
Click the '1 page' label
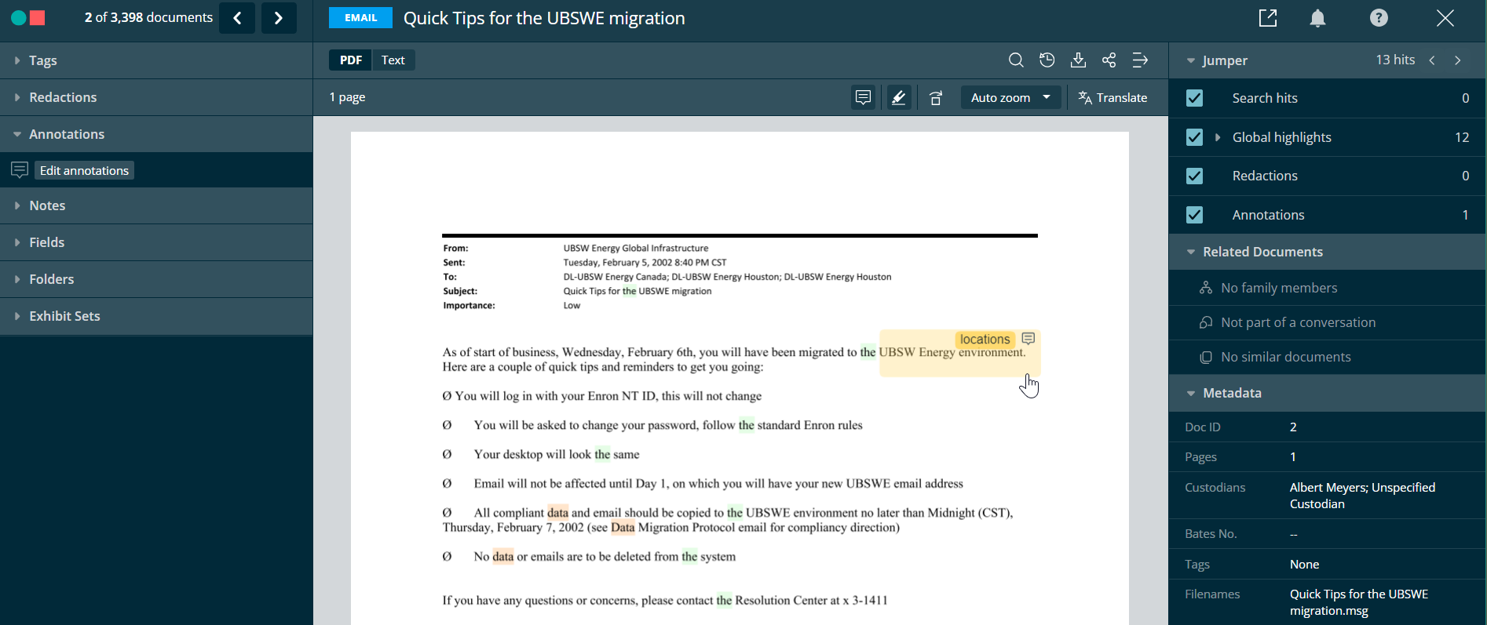(x=347, y=97)
